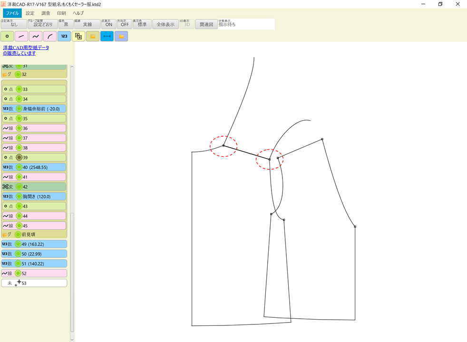Toggle the 3D表示 button
Image resolution: width=467 pixels, height=342 pixels.
(x=187, y=24)
